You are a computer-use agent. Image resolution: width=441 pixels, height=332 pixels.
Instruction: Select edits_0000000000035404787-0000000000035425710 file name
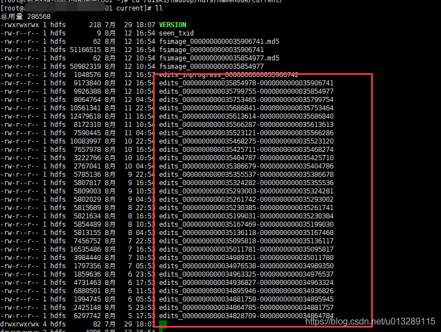247,158
